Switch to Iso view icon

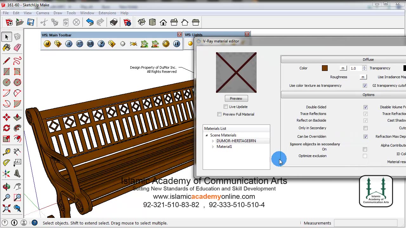point(141,22)
